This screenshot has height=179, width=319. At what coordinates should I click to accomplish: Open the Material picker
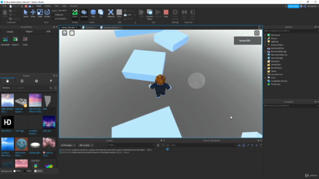[111, 13]
